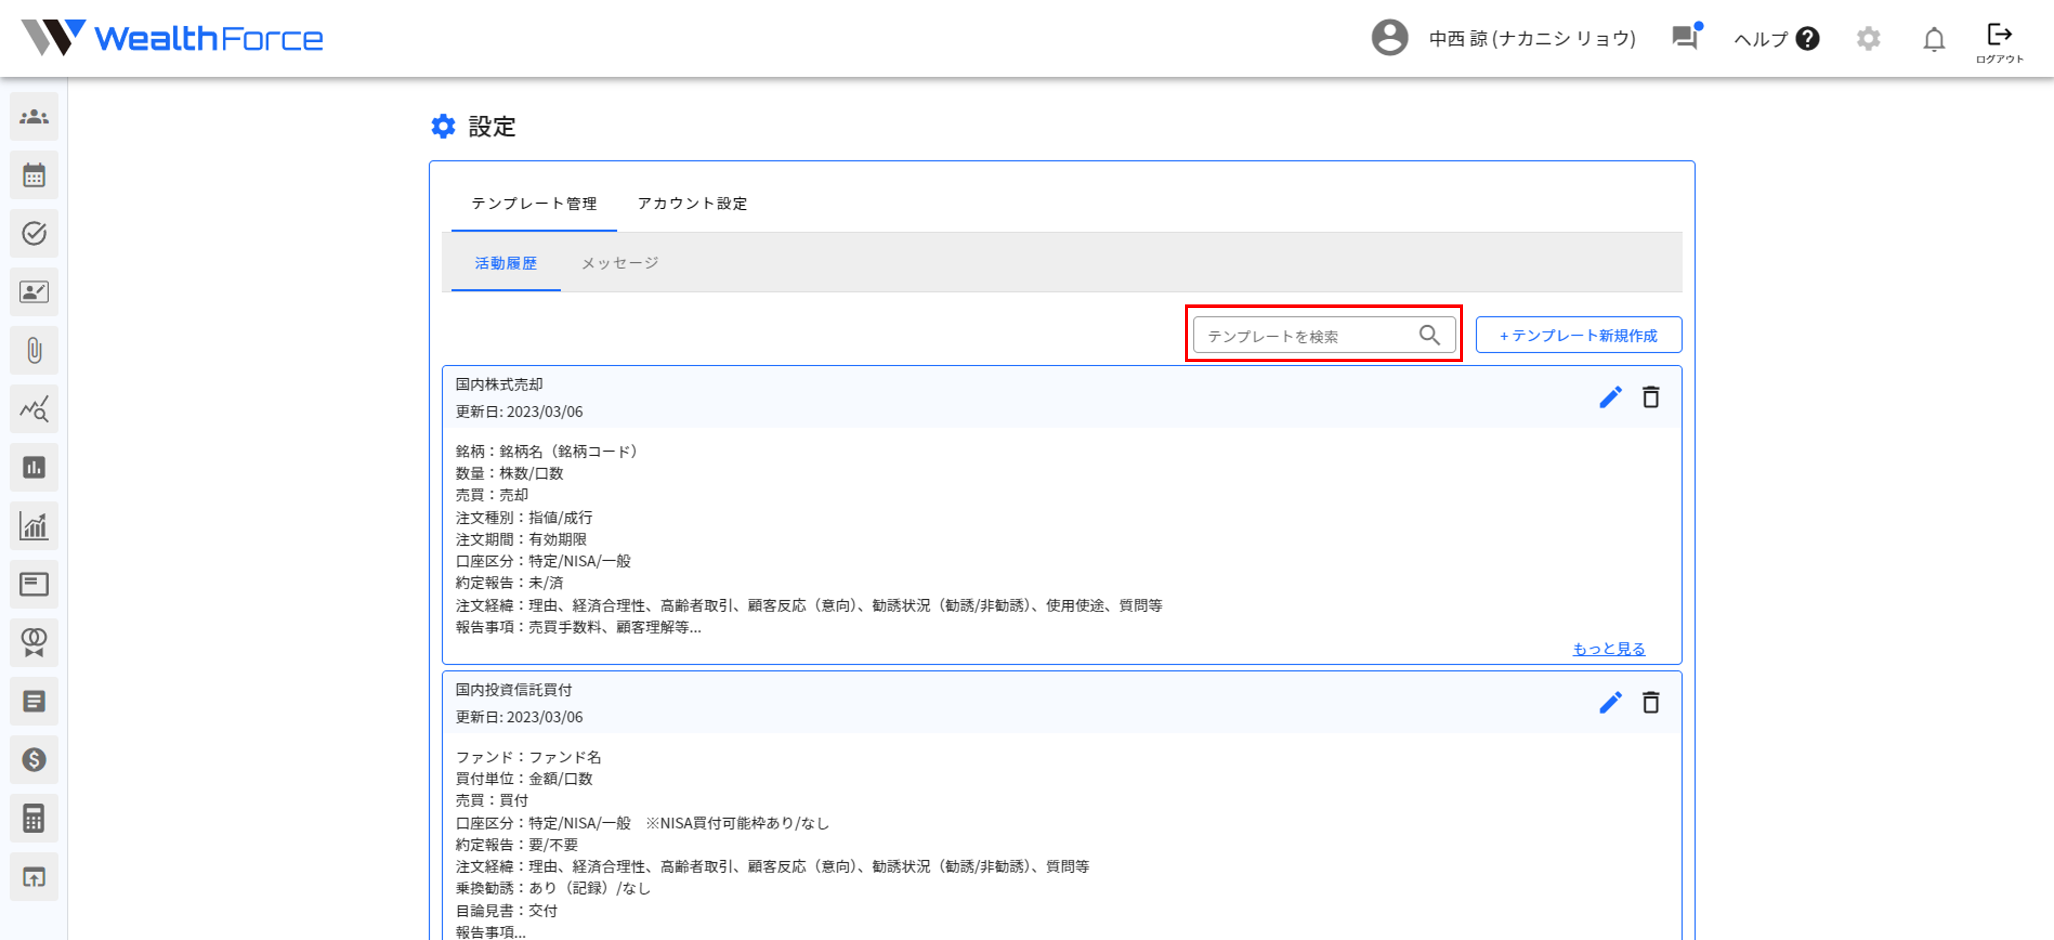Image resolution: width=2054 pixels, height=940 pixels.
Task: Delete the 国内株式売却 template via trash icon
Action: [x=1651, y=397]
